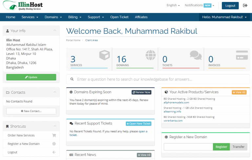This screenshot has height=160, width=252.
Task: Expand the Hello, Muhammad Rakibul menu
Action: (x=224, y=17)
